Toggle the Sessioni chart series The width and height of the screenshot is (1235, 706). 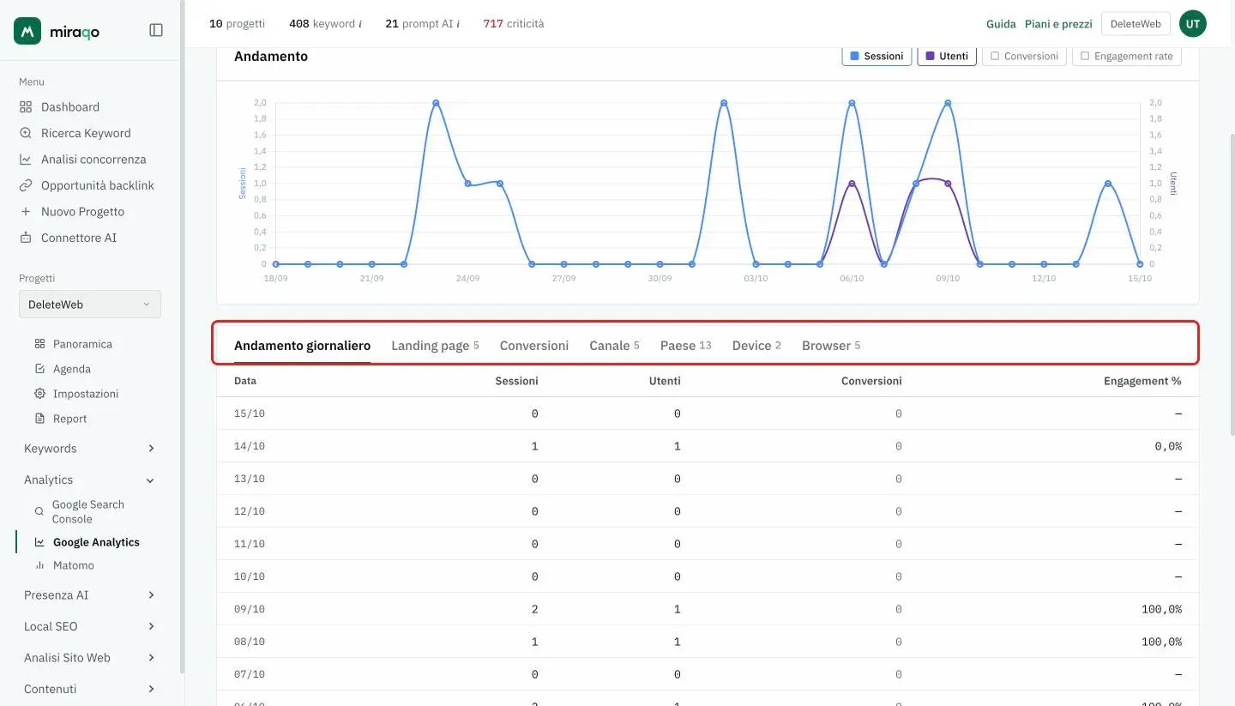(x=877, y=56)
